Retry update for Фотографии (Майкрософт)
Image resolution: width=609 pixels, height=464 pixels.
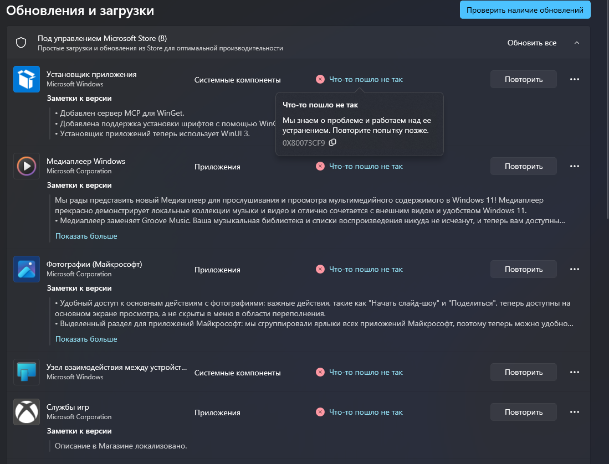point(524,269)
